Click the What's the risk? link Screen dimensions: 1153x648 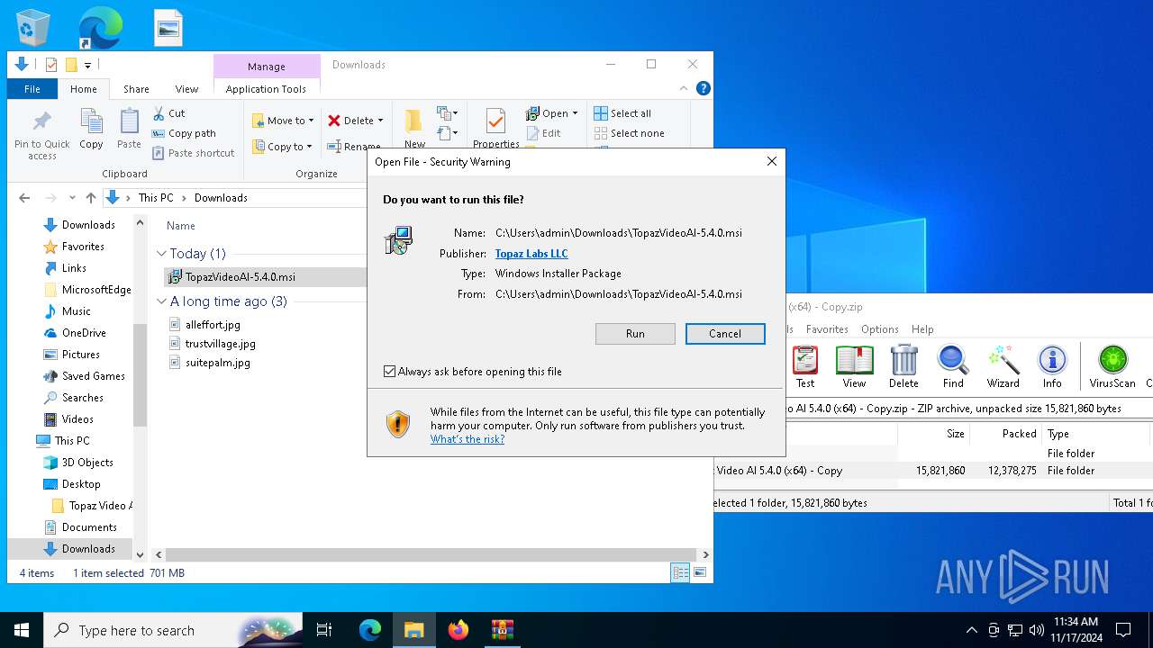coord(468,439)
